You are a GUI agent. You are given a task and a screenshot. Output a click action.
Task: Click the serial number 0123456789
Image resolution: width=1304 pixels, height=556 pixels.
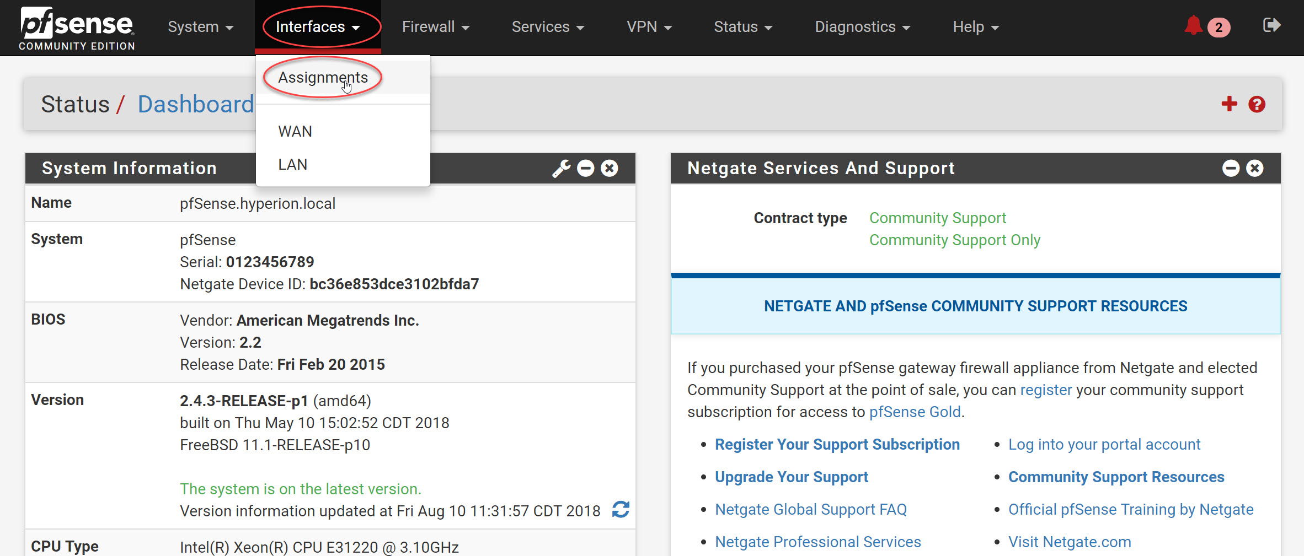tap(270, 262)
